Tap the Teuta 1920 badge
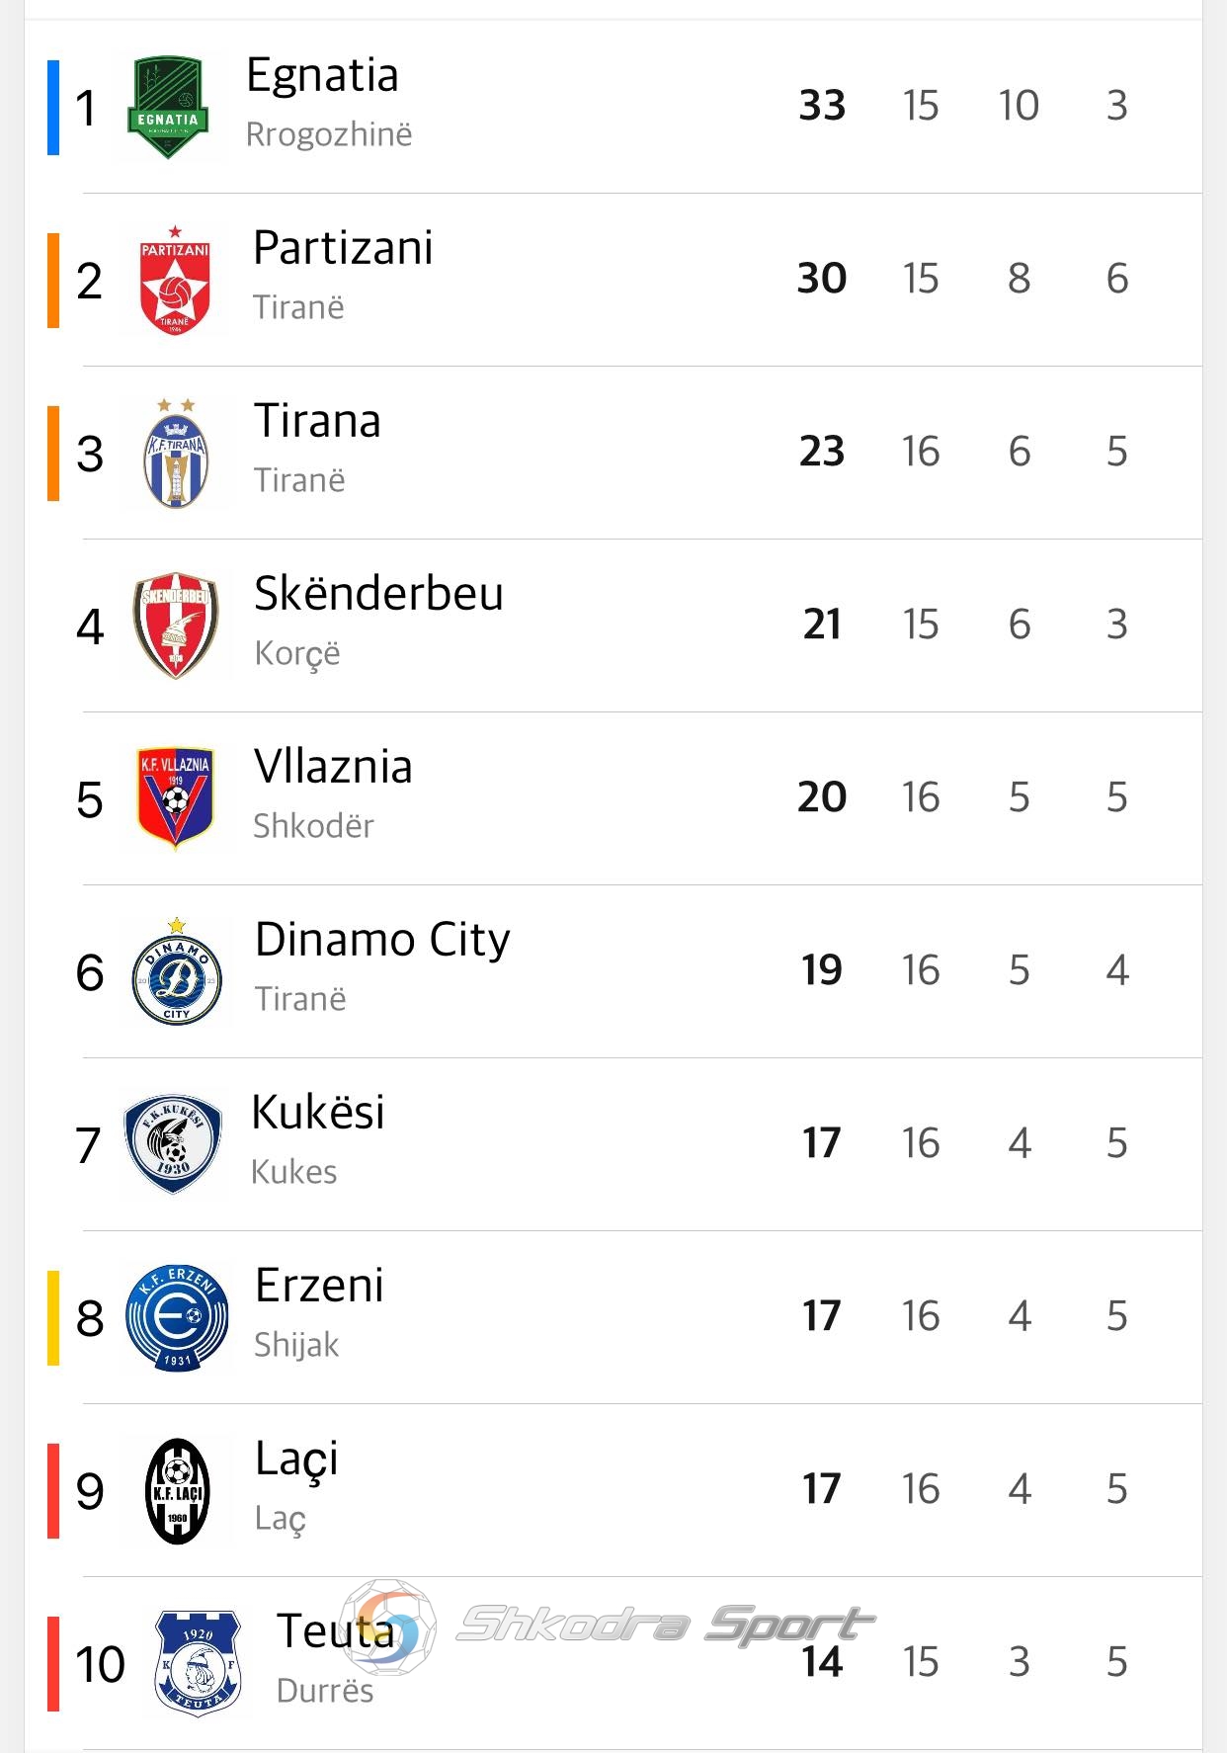The height and width of the screenshot is (1753, 1227). point(198,1664)
